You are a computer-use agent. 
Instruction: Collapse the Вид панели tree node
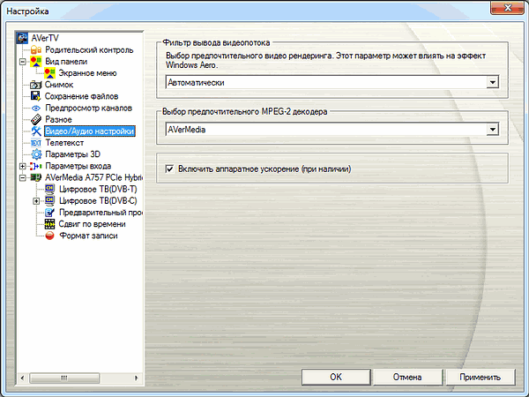click(22, 62)
